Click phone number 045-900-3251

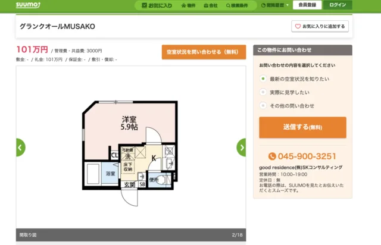coord(307,156)
